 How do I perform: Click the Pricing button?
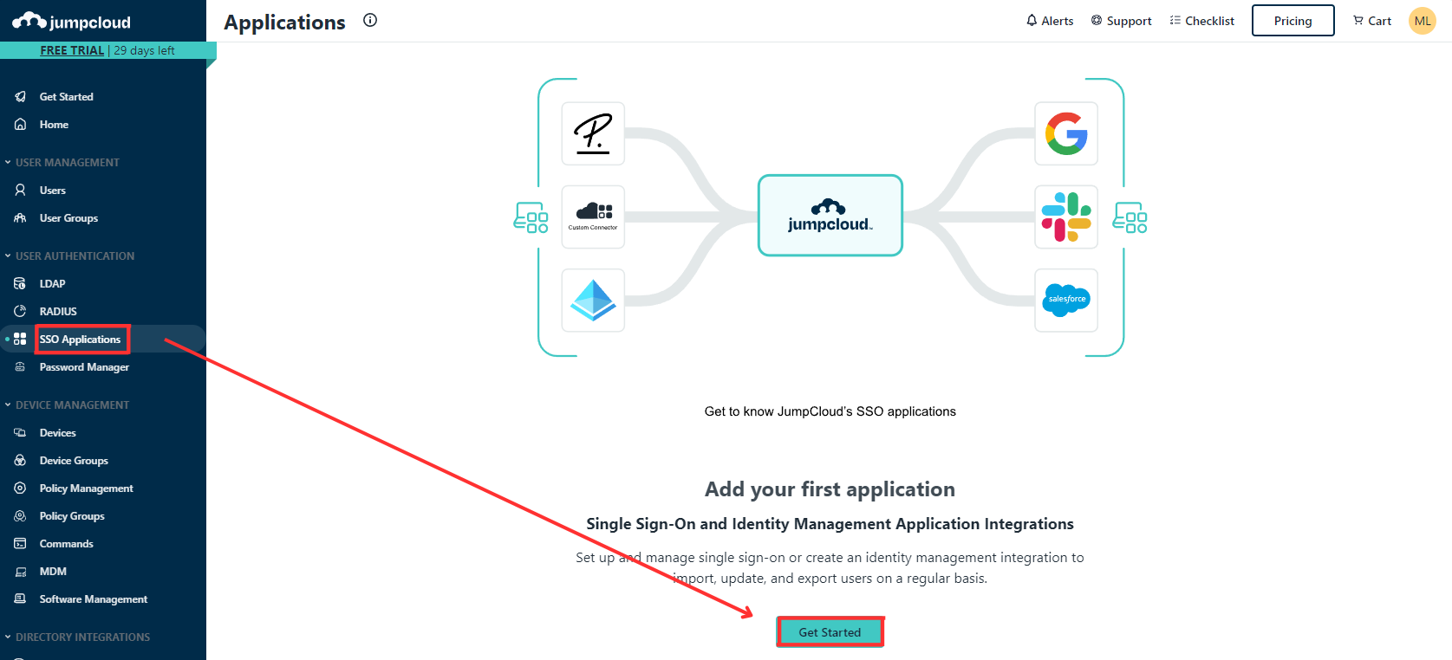click(1292, 21)
